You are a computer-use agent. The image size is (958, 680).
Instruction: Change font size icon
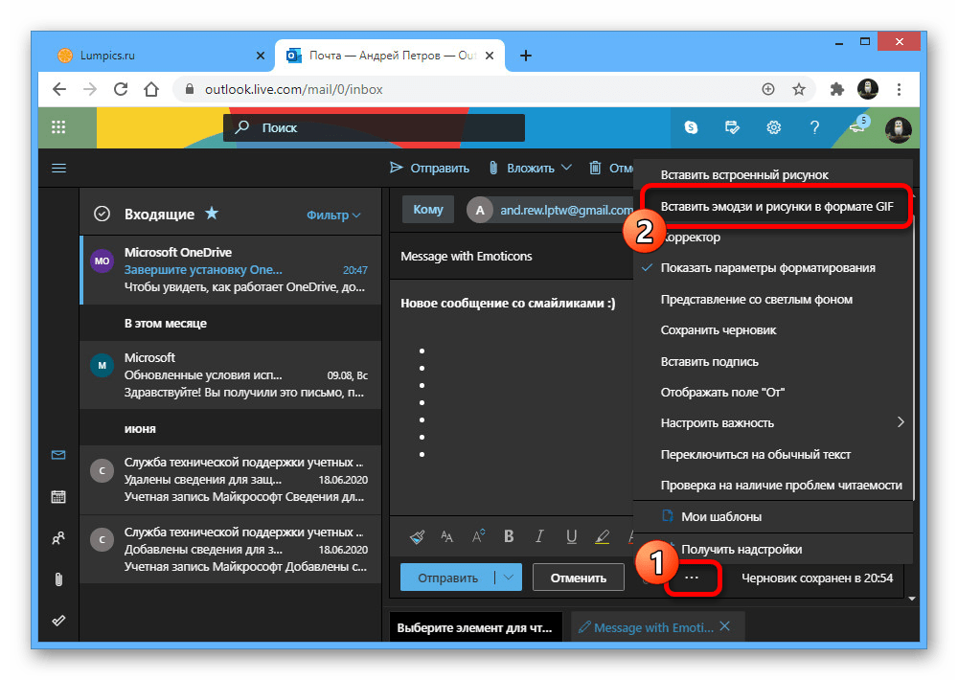point(447,537)
